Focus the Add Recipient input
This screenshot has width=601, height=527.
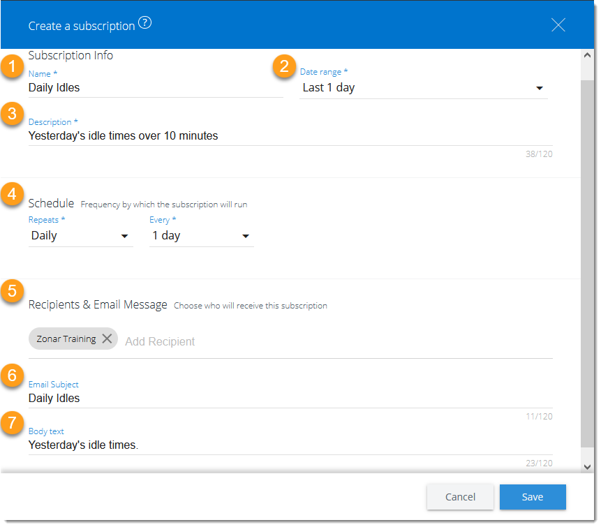[x=160, y=341]
